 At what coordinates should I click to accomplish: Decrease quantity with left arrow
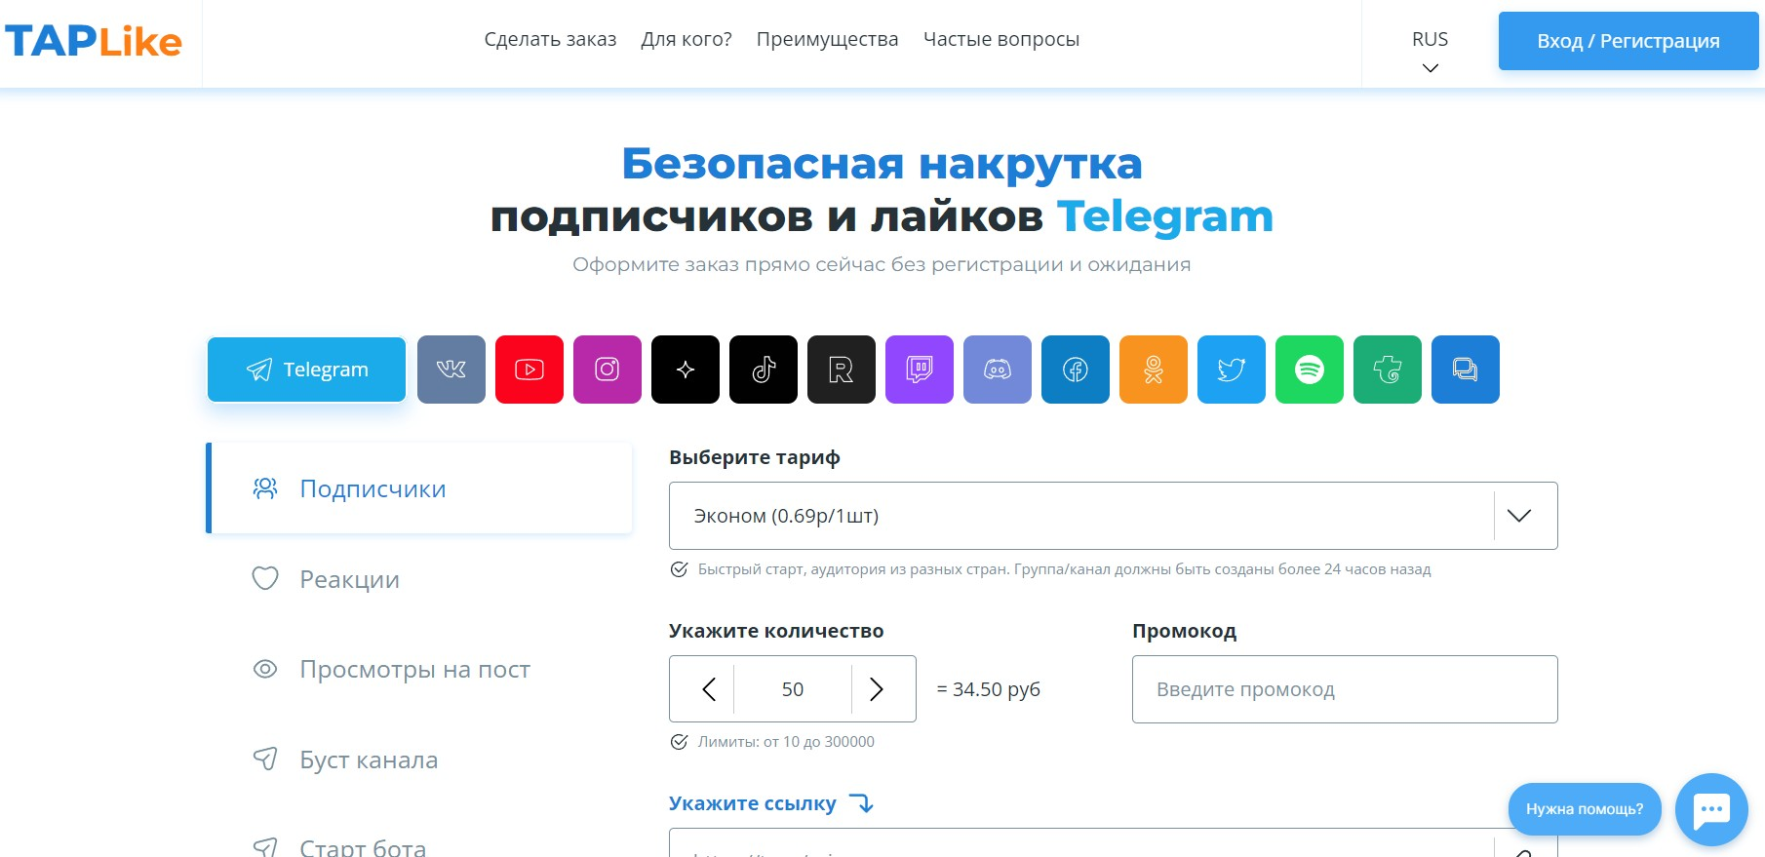(x=709, y=689)
